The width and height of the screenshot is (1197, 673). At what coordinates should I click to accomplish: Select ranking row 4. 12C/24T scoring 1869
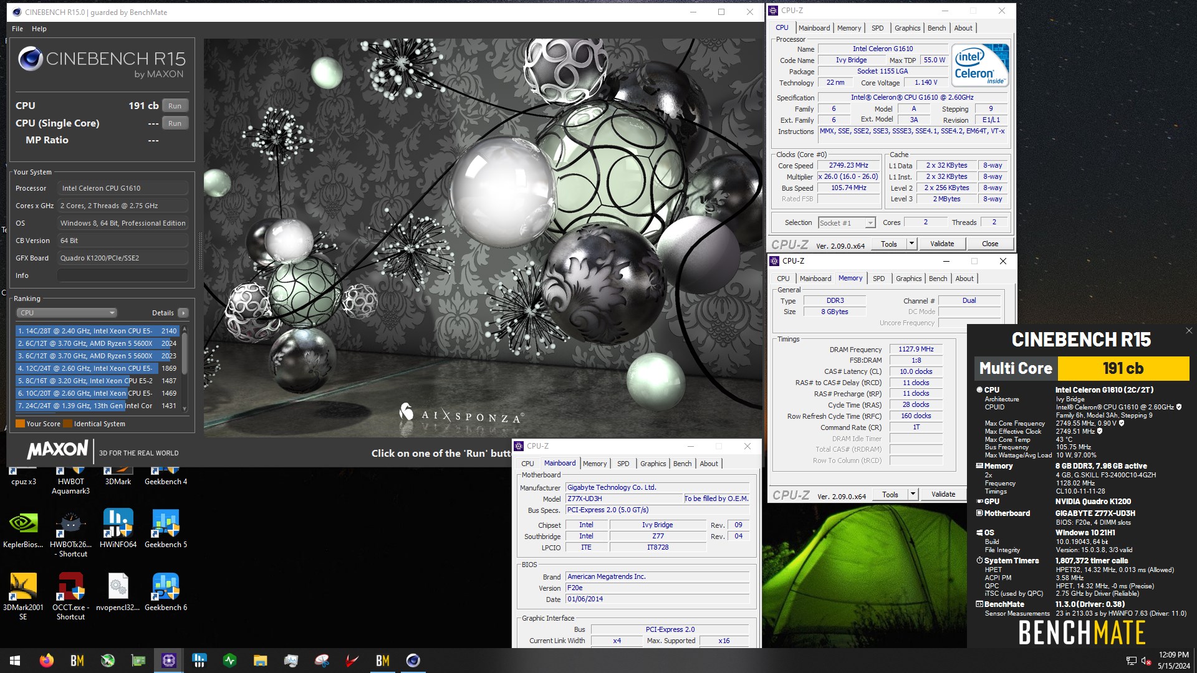[97, 368]
